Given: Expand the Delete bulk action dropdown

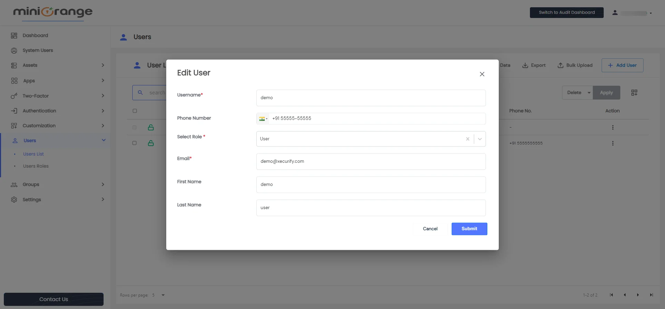Looking at the screenshot, I should click(588, 93).
